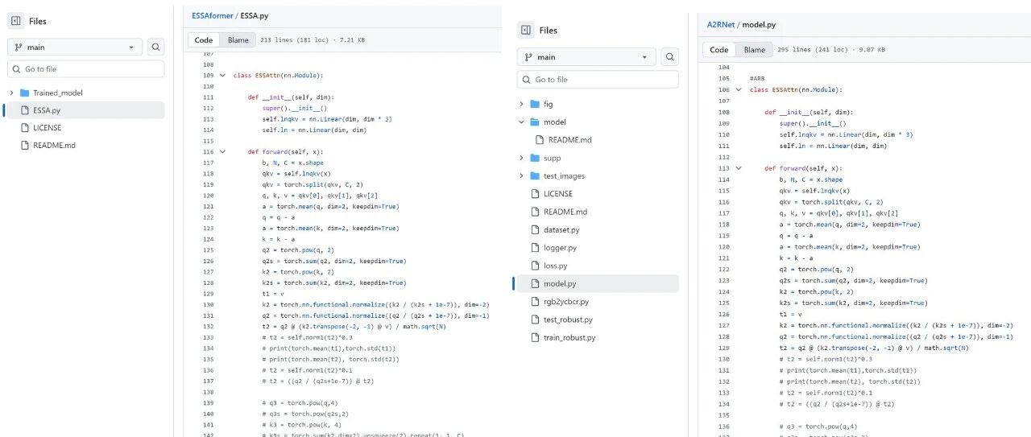Collapse file tree icon in ESSAformer window
The height and width of the screenshot is (437, 1031).
point(15,22)
